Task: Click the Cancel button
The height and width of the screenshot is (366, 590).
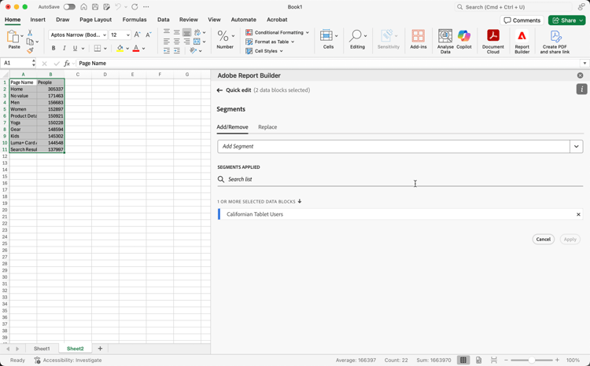Action: click(x=543, y=240)
